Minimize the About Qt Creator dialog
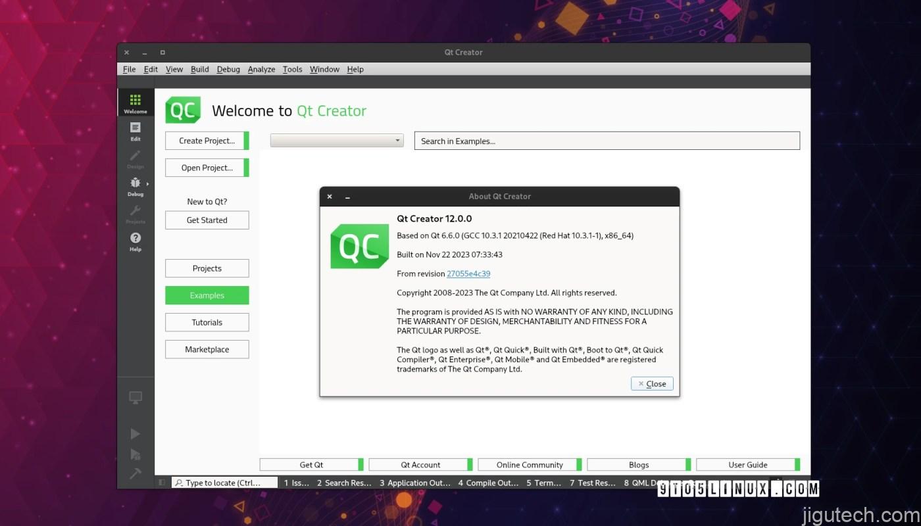921x526 pixels. pos(347,197)
